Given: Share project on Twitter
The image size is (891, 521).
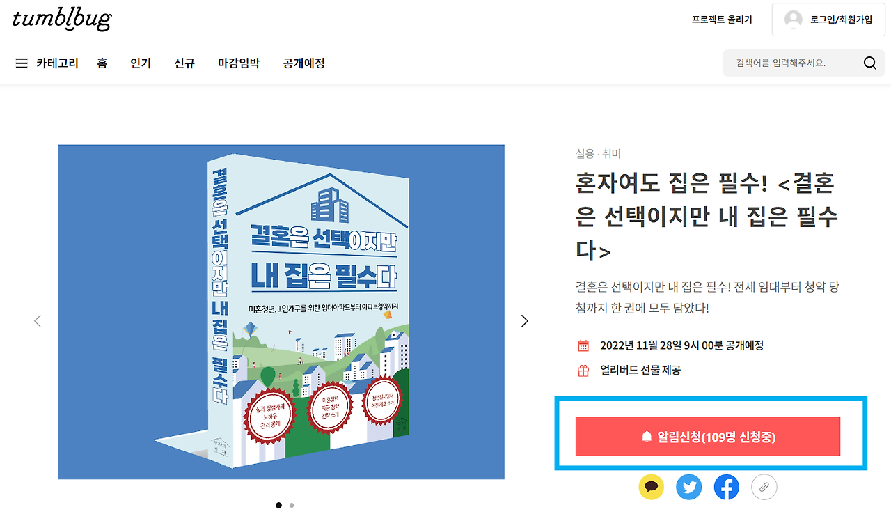Looking at the screenshot, I should [x=689, y=487].
